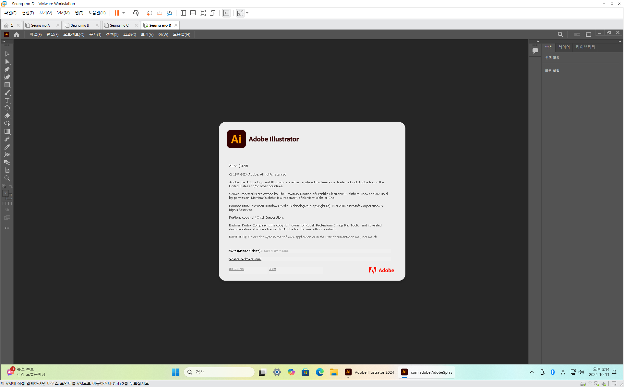This screenshot has width=624, height=387.
Task: Select the Measure/Dimension tool
Action: (x=7, y=139)
